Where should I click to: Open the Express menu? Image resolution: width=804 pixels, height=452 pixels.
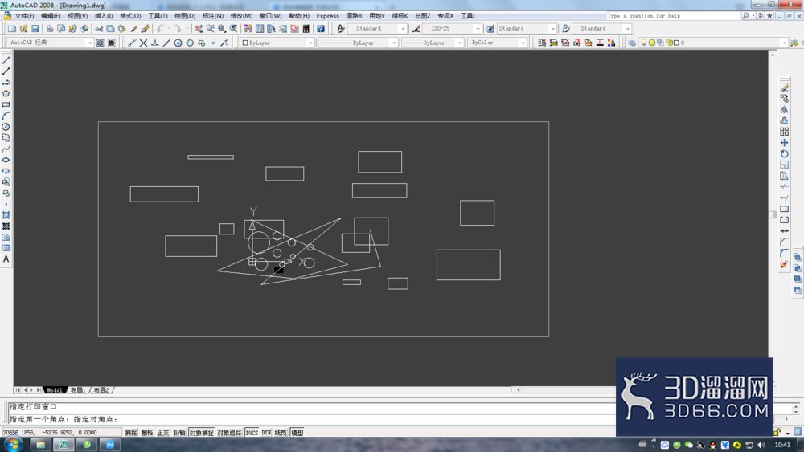[x=328, y=16]
